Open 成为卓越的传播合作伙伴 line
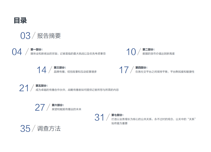The height and width of the screenshot is (152, 211). click(x=77, y=90)
